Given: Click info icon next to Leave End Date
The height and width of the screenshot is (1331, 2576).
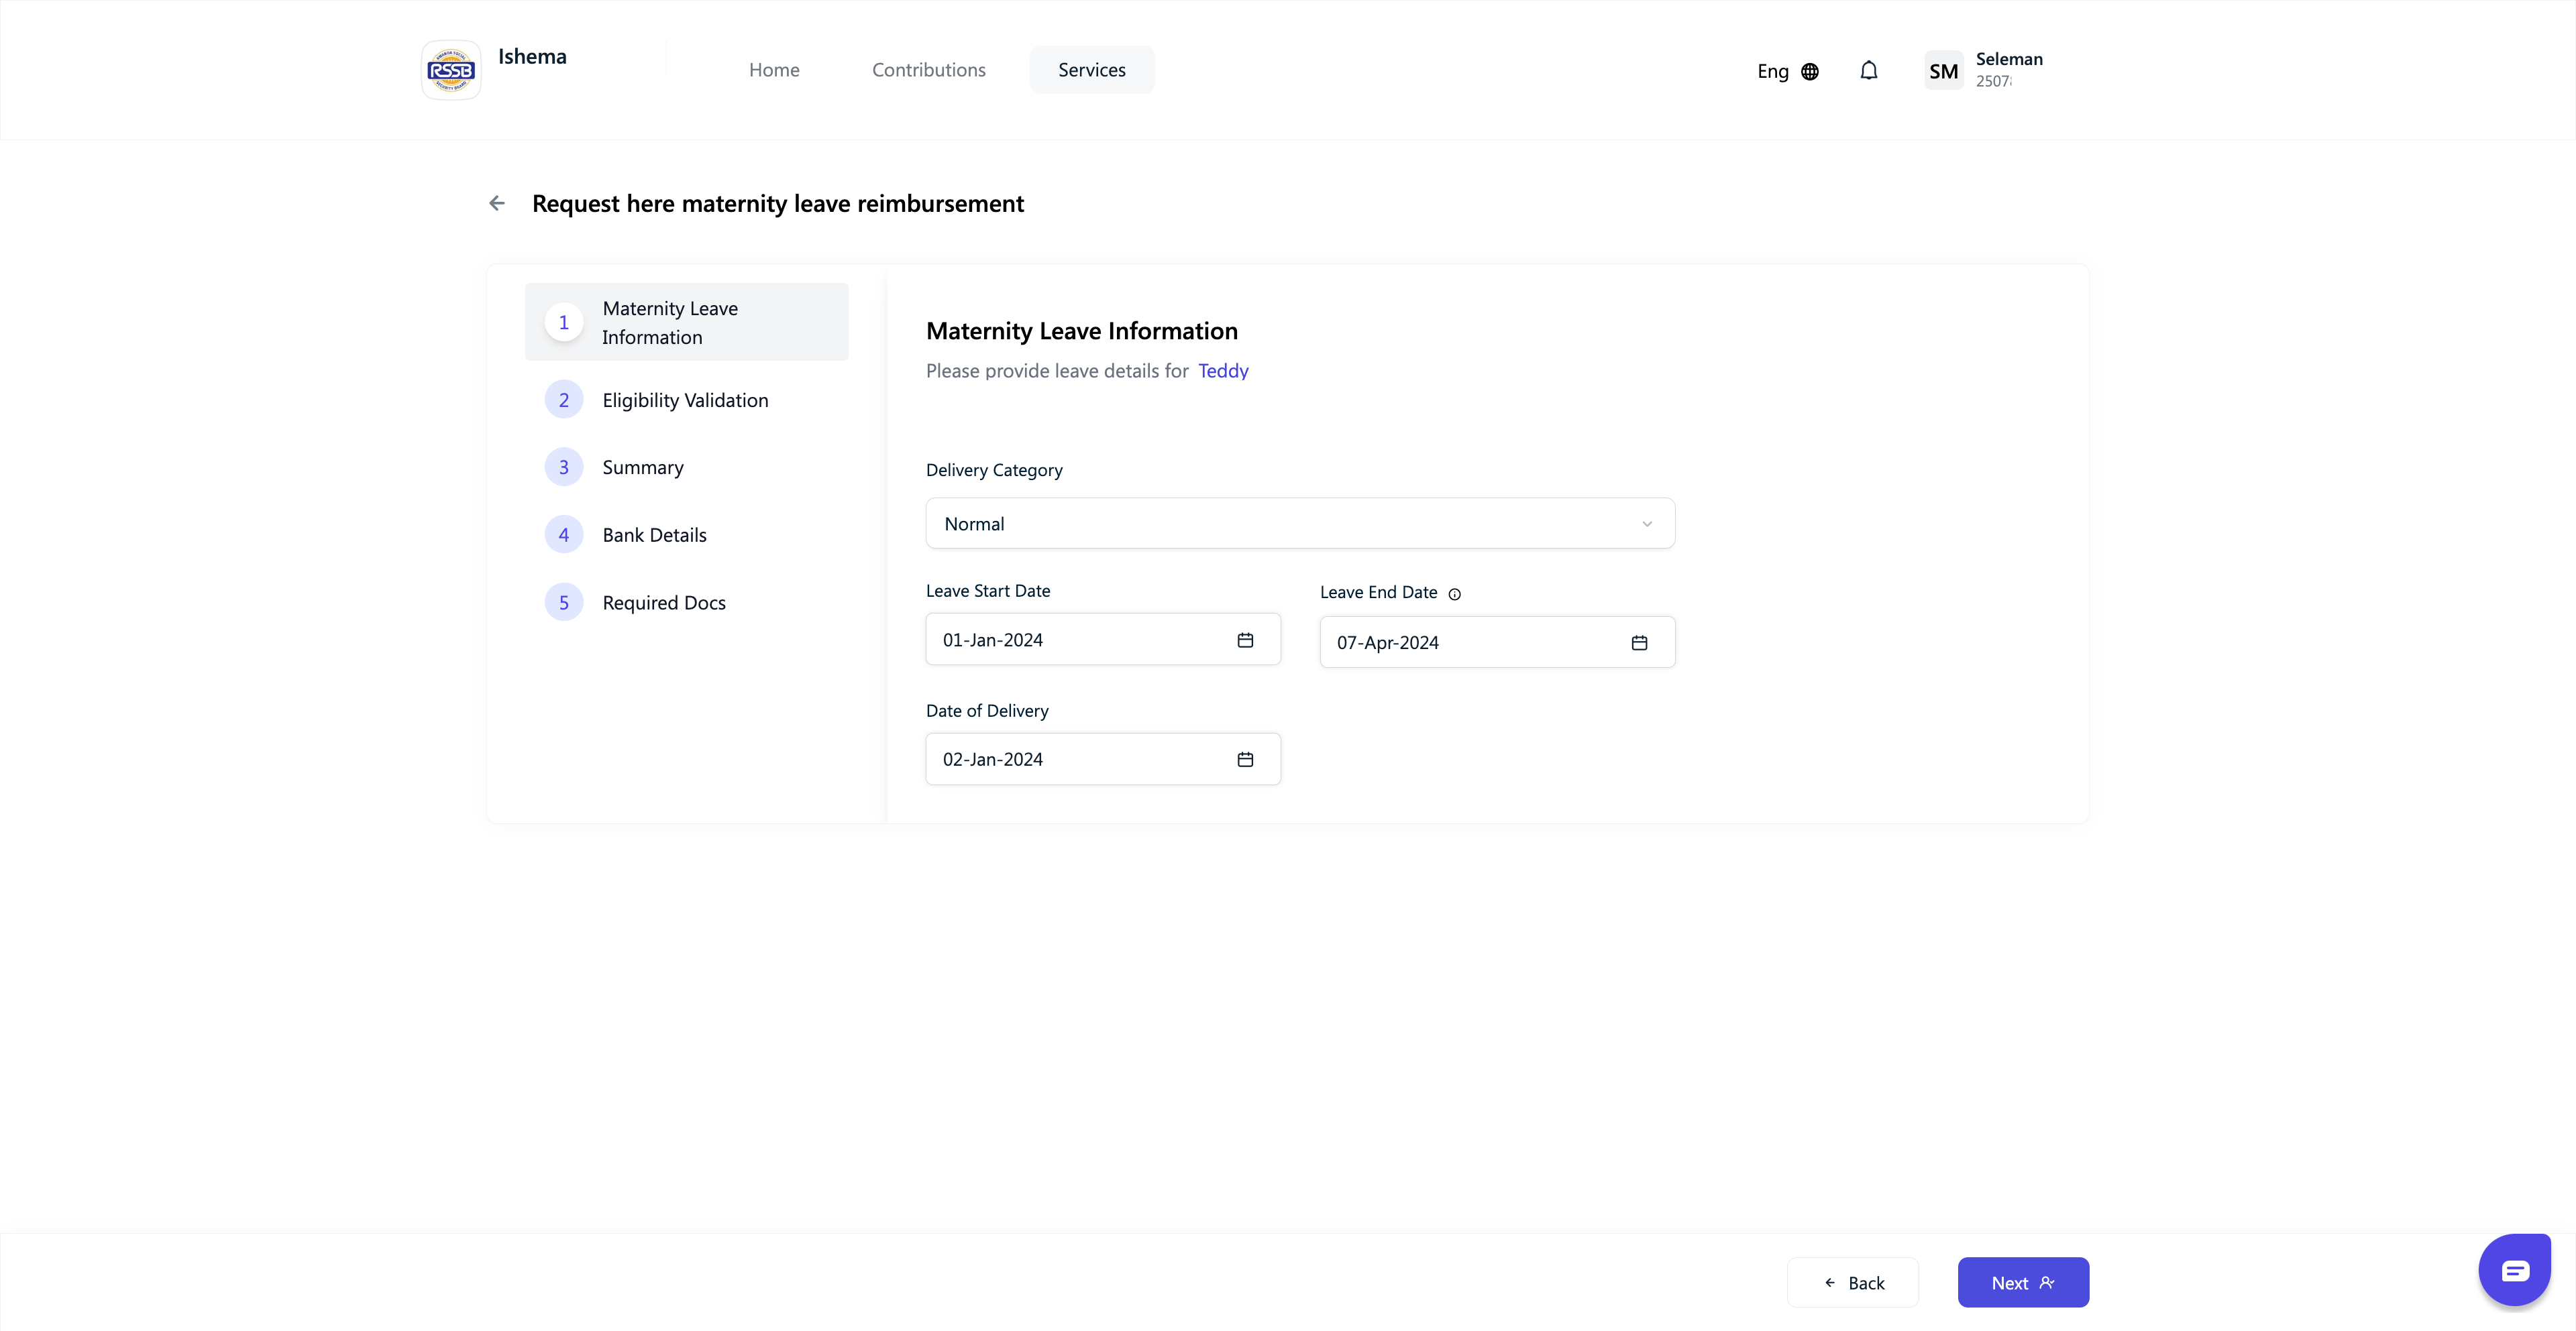Looking at the screenshot, I should point(1455,595).
